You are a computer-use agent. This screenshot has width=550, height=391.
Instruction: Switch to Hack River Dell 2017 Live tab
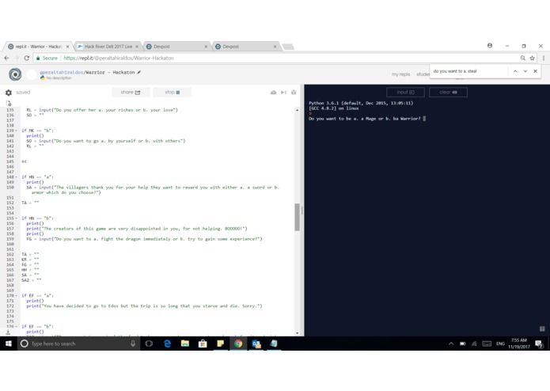point(108,46)
